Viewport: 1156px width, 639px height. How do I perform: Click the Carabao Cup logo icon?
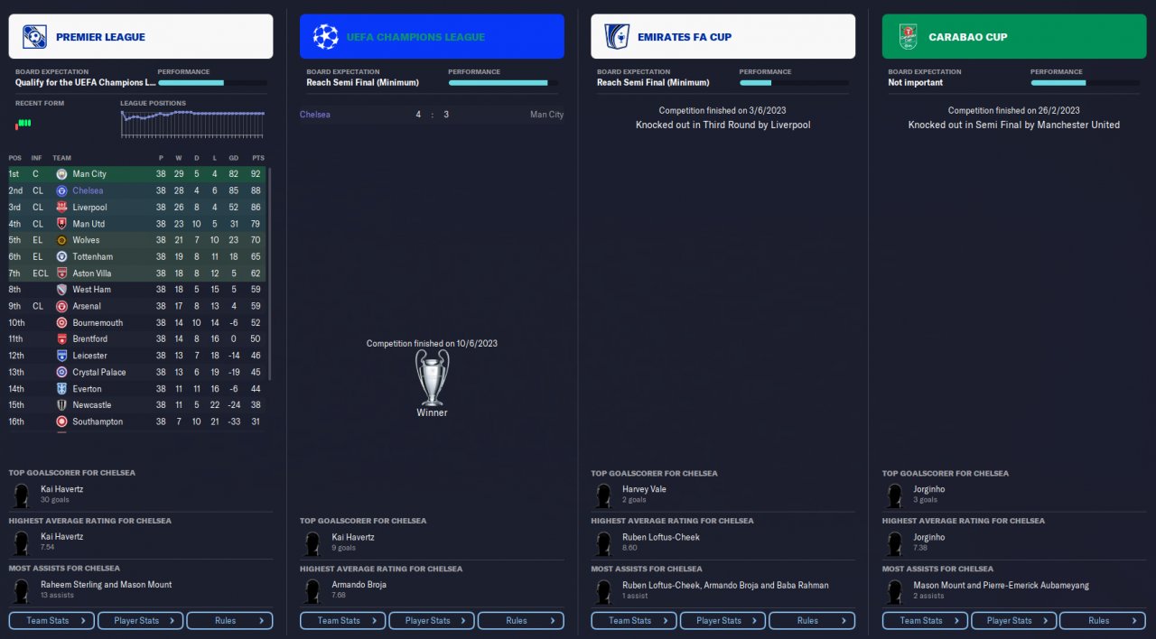point(908,37)
